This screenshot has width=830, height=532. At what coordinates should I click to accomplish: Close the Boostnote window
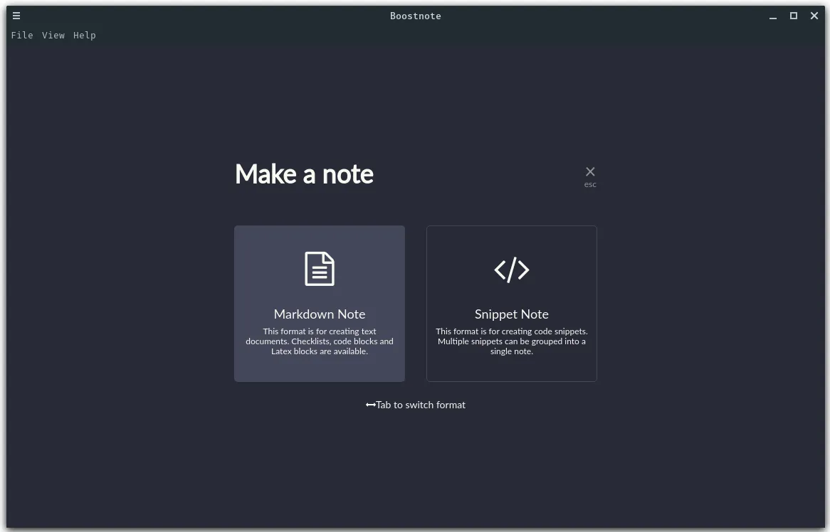pyautogui.click(x=814, y=16)
